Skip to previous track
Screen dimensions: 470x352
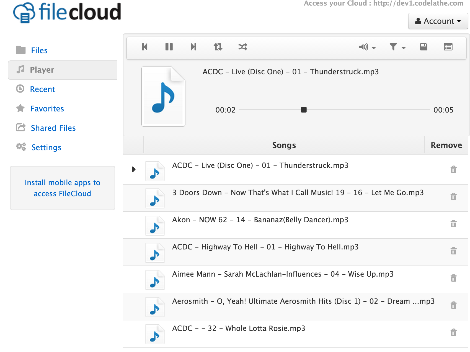pos(144,47)
